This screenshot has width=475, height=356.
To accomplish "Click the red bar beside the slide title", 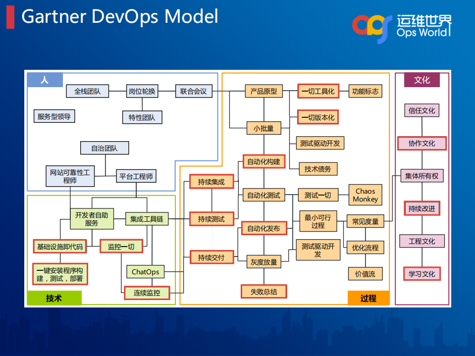I will [x=10, y=16].
